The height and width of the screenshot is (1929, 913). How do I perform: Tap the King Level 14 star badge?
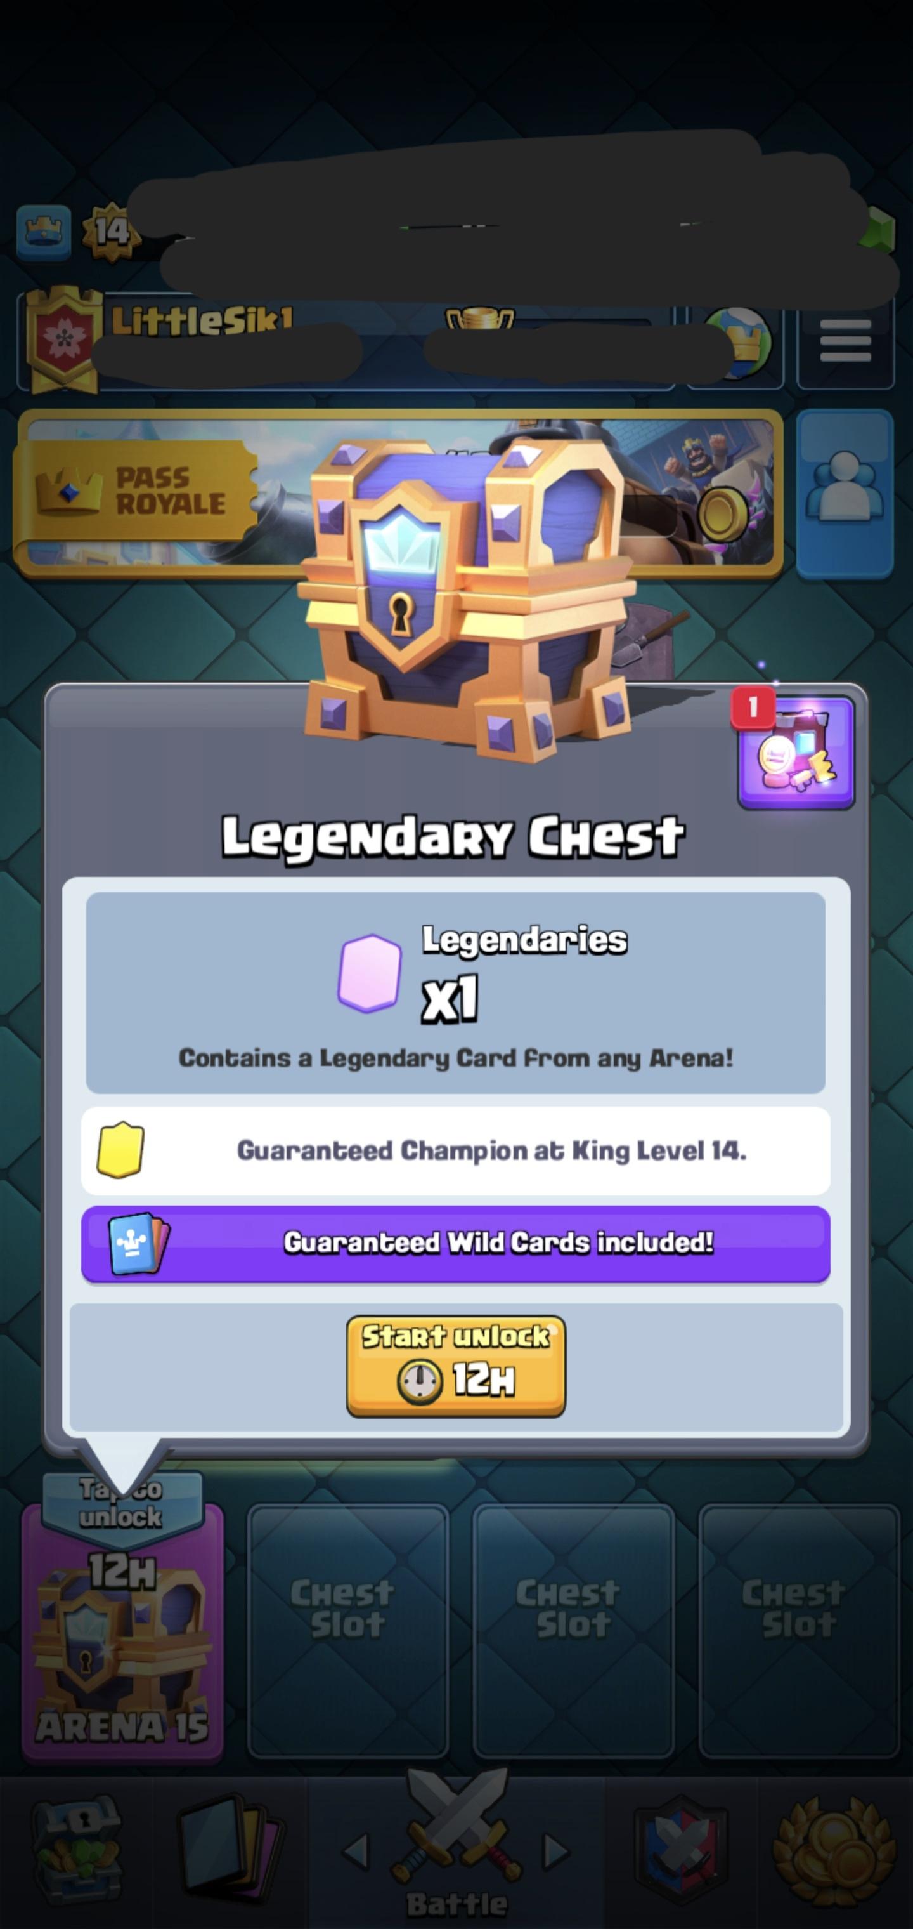pyautogui.click(x=111, y=233)
